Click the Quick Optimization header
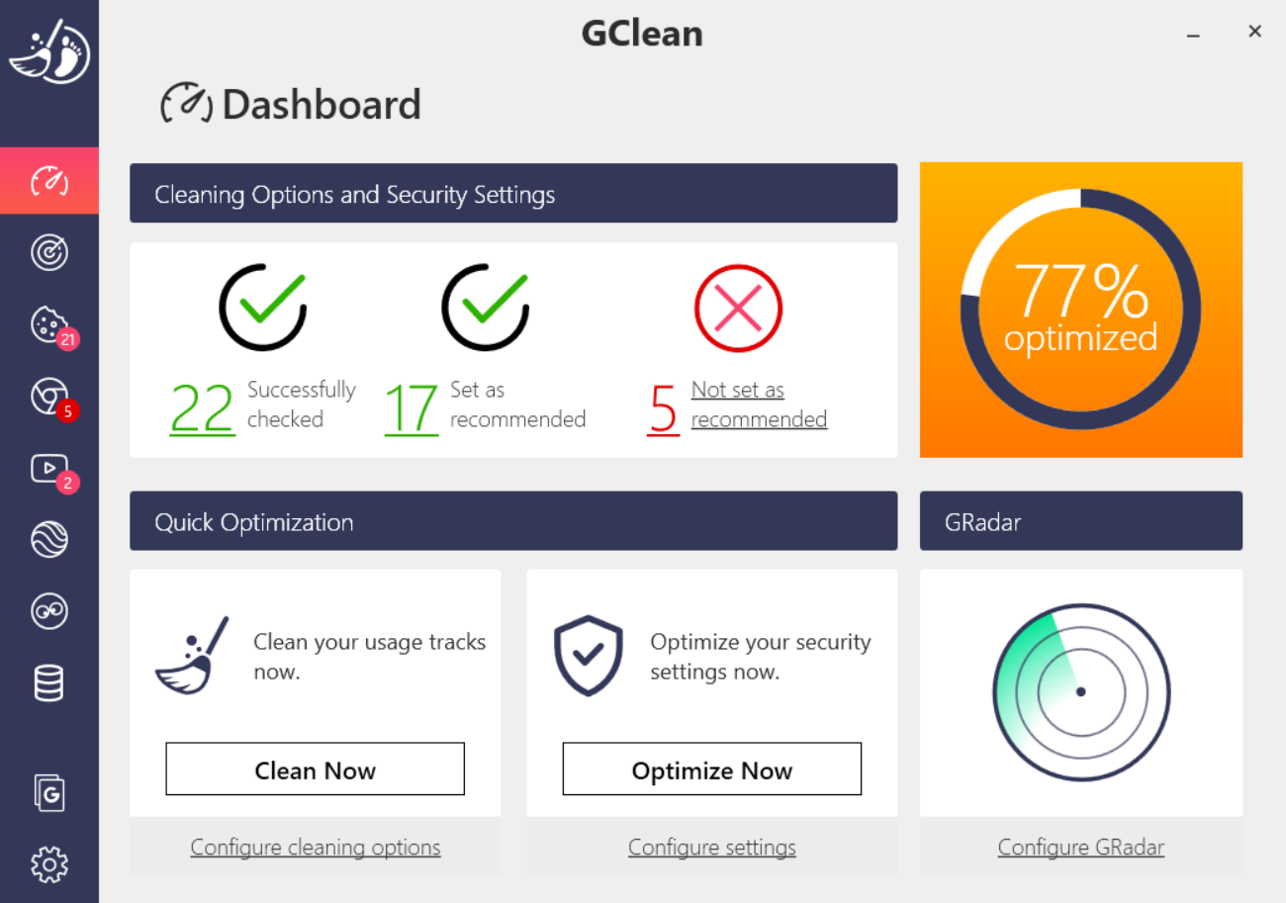1286x903 pixels. coord(513,521)
